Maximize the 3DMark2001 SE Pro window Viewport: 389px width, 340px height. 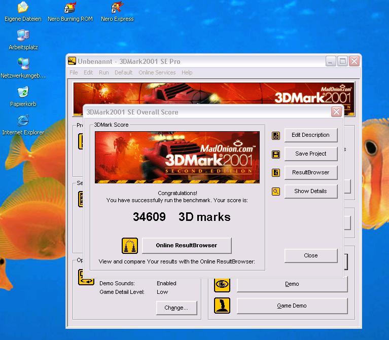[343, 61]
